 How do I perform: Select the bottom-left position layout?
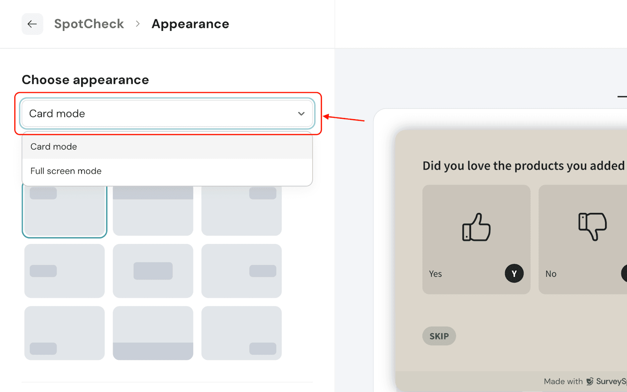65,333
